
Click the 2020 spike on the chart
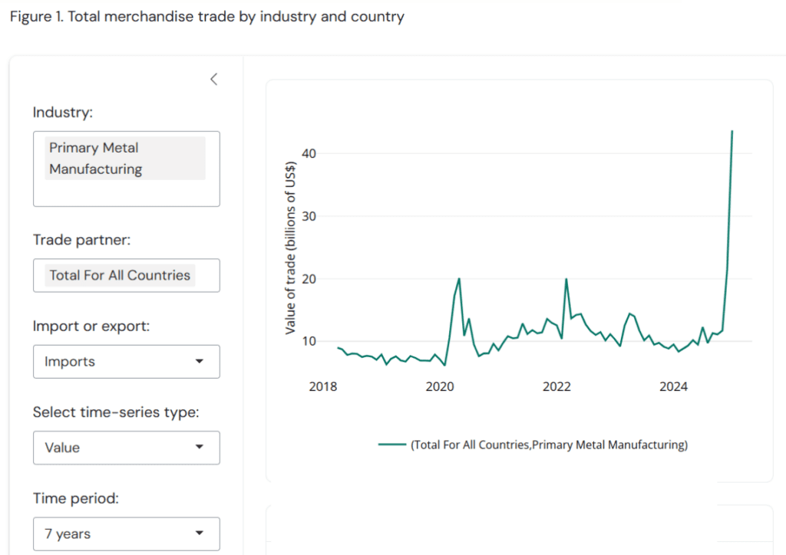pyautogui.click(x=459, y=280)
